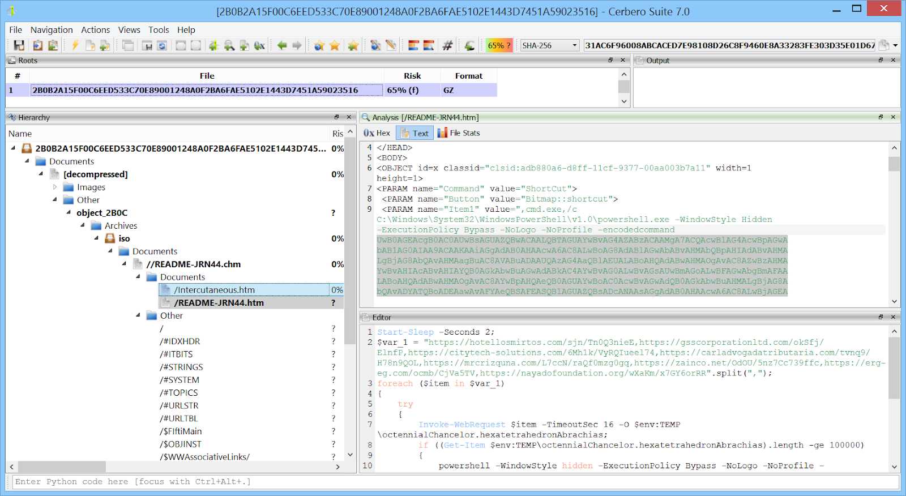Select the /$FIftiMain entry
This screenshot has width=906, height=496.
point(181,431)
